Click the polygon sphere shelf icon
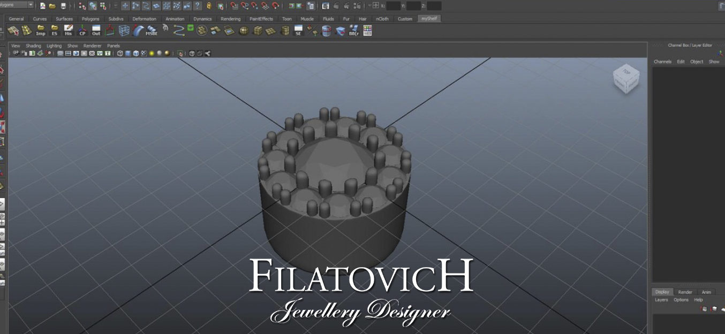The height and width of the screenshot is (334, 725). click(x=243, y=31)
